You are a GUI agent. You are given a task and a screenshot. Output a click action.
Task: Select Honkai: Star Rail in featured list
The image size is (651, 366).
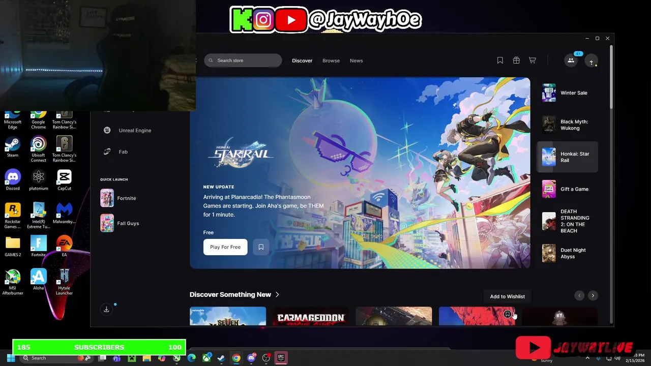568,157
